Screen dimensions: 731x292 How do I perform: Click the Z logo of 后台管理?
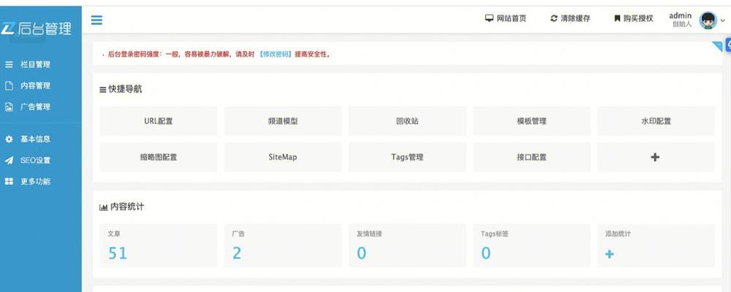click(x=8, y=28)
